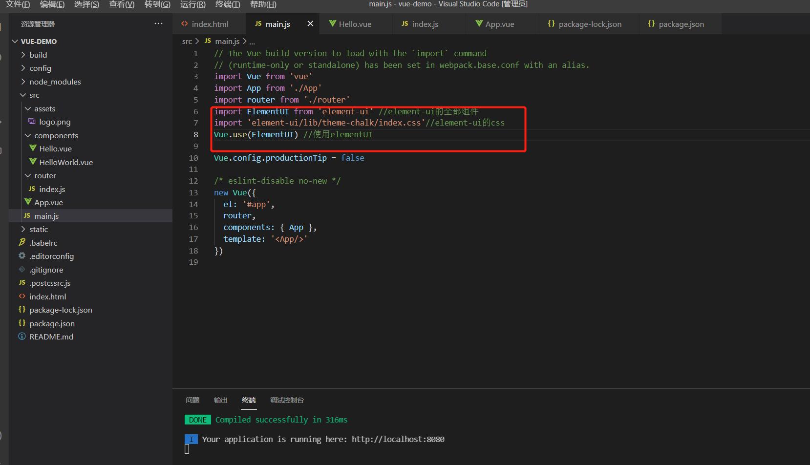Click the Vue.use(ElementUI) code line
810x465 pixels.
coord(293,134)
